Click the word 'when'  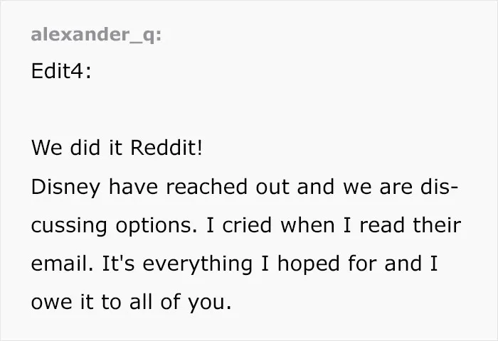pos(307,225)
